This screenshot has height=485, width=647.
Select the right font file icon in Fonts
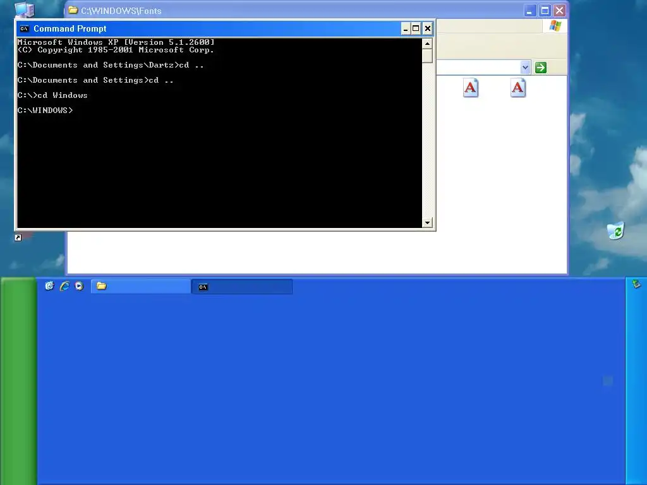tap(518, 87)
